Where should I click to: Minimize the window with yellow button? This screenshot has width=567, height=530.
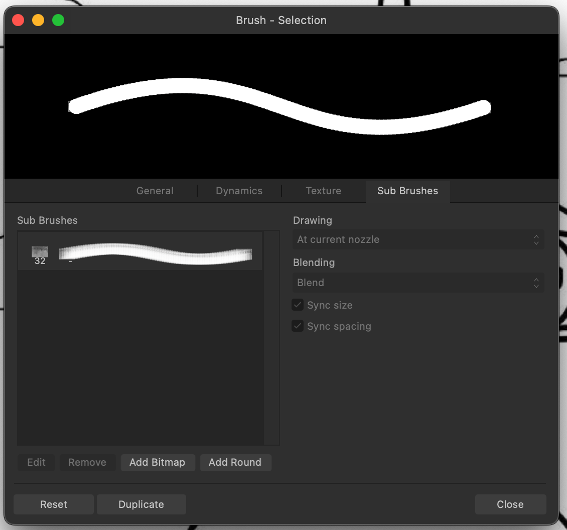(x=38, y=20)
